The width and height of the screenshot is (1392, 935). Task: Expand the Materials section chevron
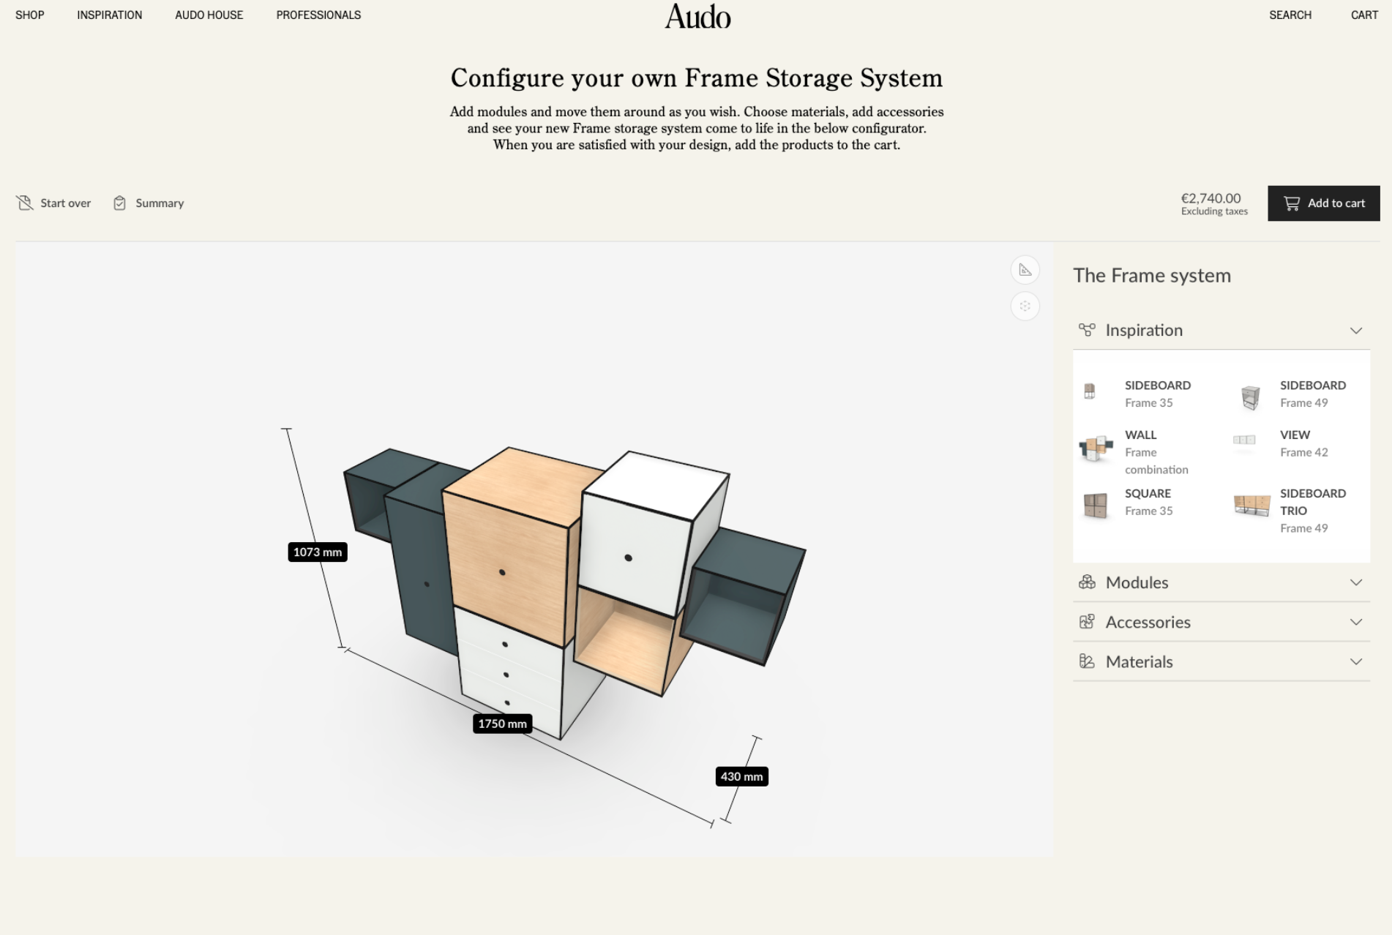(1355, 661)
